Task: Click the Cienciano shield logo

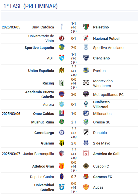Action: coord(86,58)
